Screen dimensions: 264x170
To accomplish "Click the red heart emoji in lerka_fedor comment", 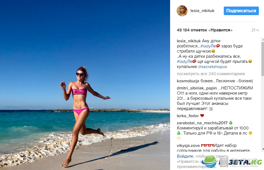I will pos(202,116).
